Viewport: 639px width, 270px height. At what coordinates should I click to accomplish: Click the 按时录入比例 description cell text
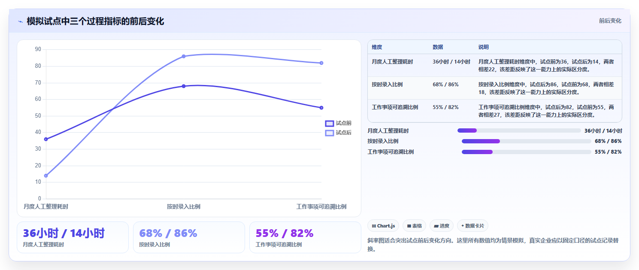tap(546, 88)
